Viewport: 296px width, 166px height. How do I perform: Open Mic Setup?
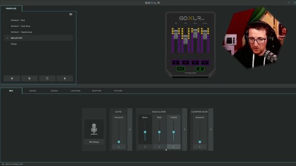point(94,142)
